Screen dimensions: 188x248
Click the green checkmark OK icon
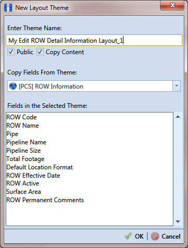[128, 236]
